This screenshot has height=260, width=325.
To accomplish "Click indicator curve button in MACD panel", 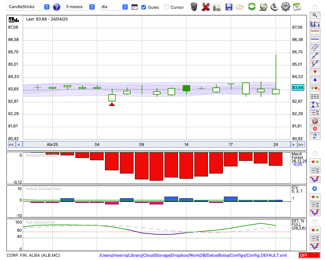I will pos(315,179).
